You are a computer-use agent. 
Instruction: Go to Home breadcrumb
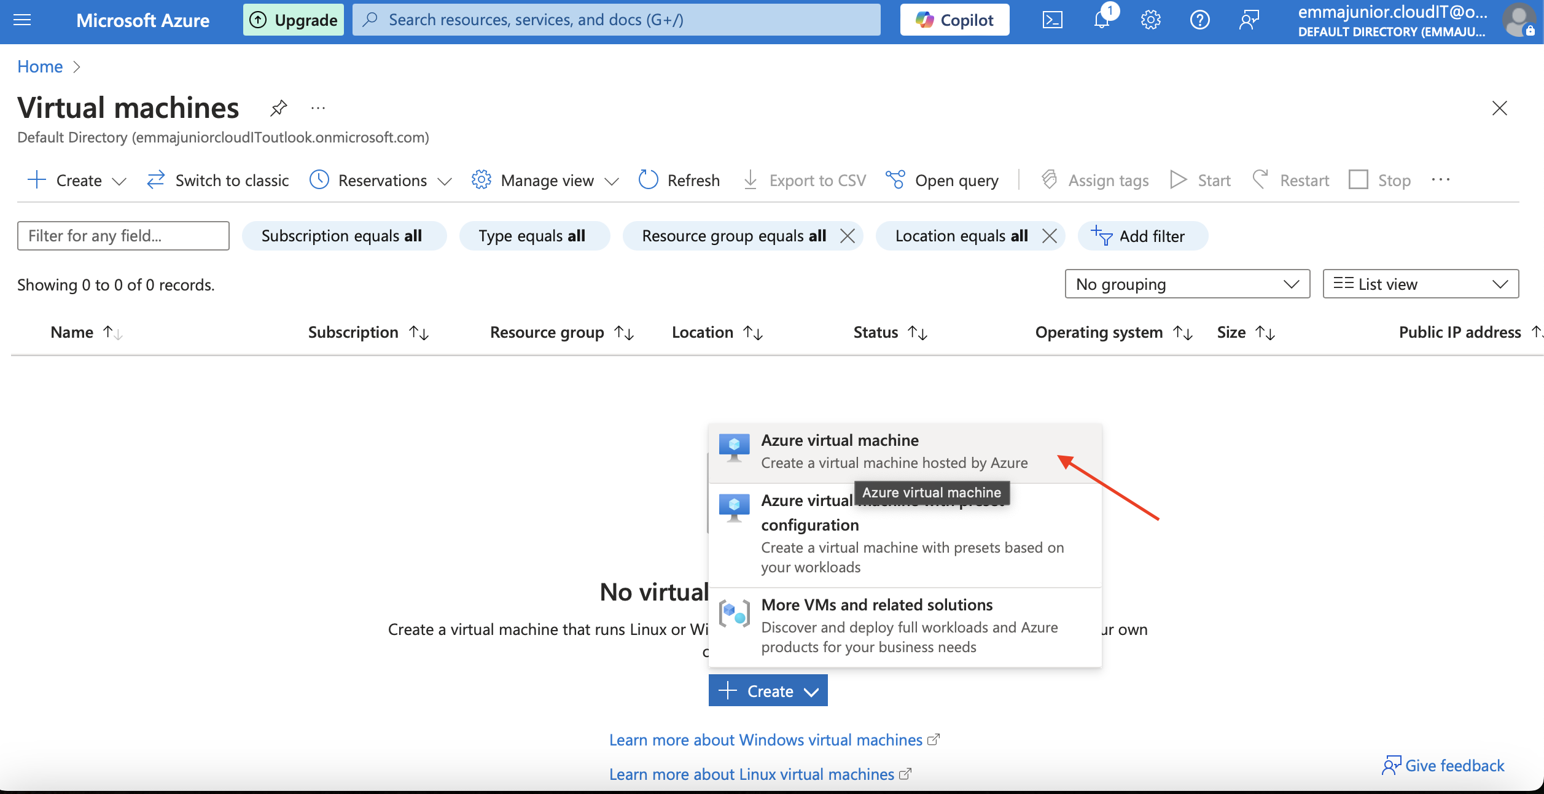tap(40, 66)
